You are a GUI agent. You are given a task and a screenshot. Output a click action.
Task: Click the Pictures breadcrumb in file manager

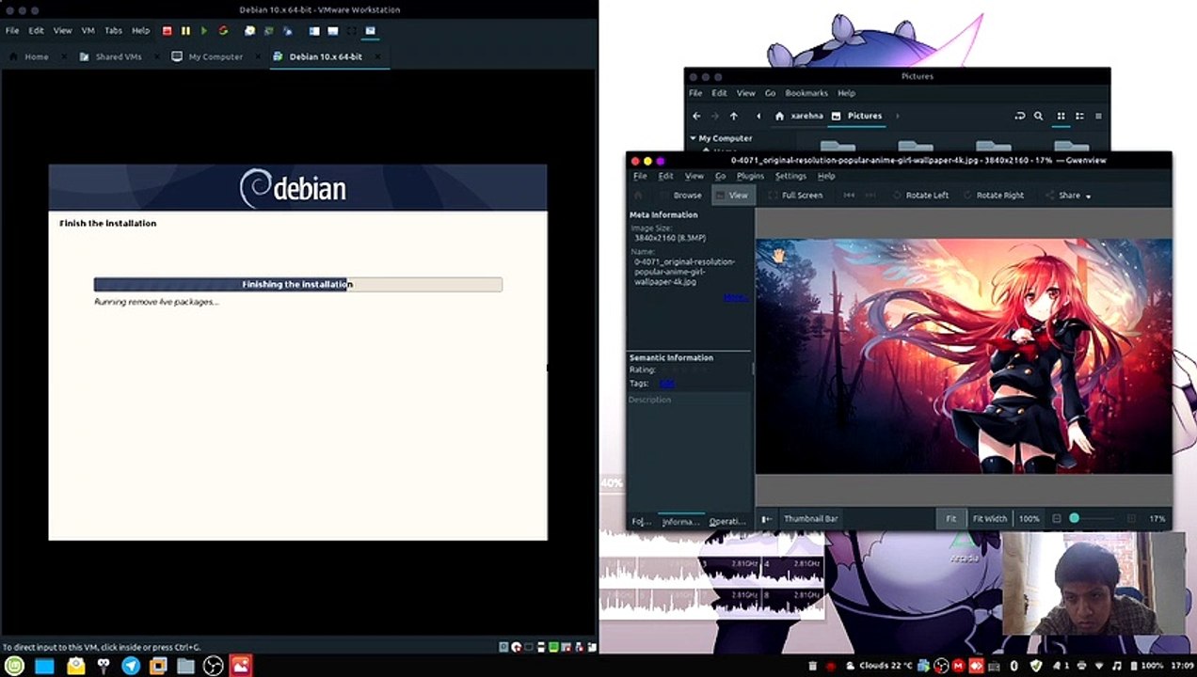point(856,116)
